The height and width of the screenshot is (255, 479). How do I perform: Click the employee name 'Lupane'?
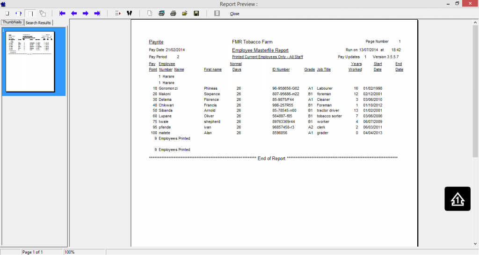[x=165, y=116]
